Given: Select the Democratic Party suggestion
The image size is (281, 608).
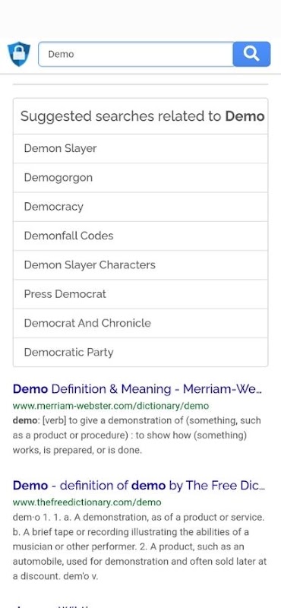Looking at the screenshot, I should [140, 352].
